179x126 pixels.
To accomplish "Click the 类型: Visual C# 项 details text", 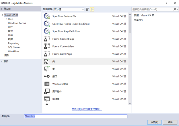I will [144, 15].
